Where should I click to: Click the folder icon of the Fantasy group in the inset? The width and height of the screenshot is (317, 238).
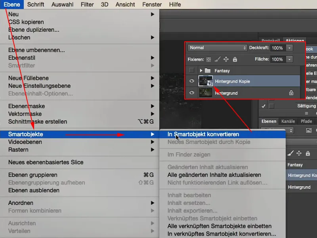pyautogui.click(x=208, y=71)
